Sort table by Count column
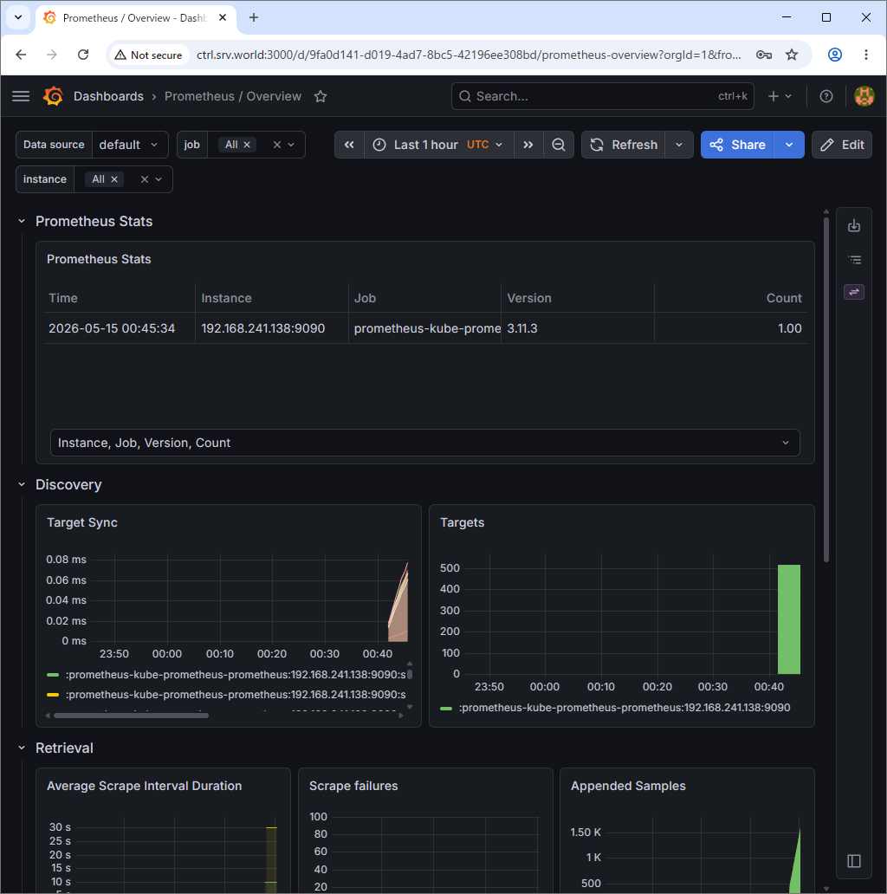Viewport: 887px width, 894px height. click(x=784, y=298)
